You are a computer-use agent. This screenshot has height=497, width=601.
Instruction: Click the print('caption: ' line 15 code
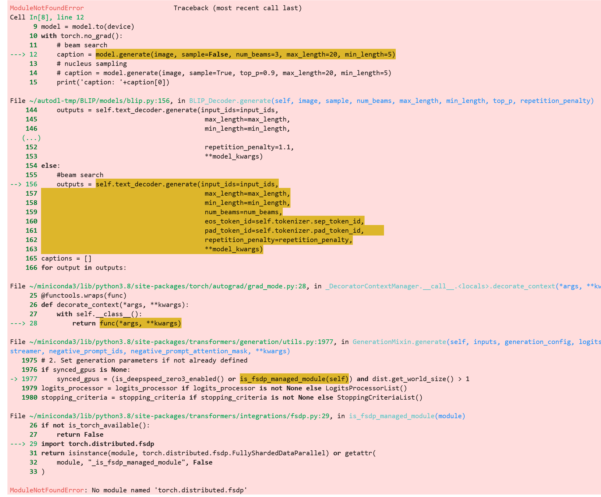tap(113, 82)
